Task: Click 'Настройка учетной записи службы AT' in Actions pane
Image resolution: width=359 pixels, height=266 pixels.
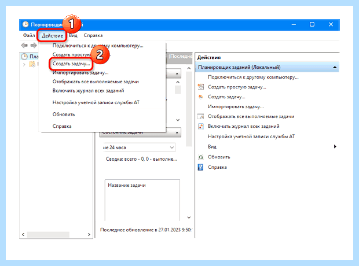Action: pos(251,136)
